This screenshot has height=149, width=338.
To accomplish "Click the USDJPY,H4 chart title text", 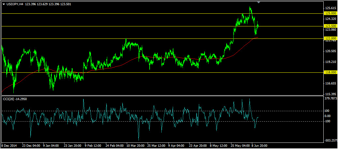I will (15, 4).
